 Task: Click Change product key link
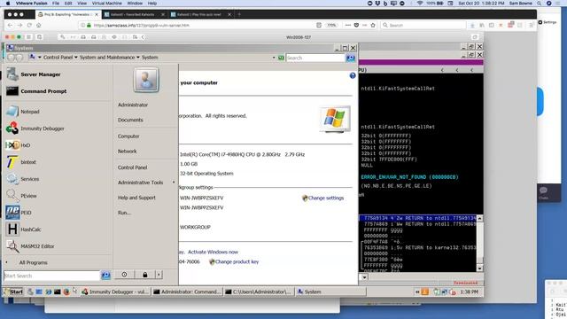click(237, 262)
